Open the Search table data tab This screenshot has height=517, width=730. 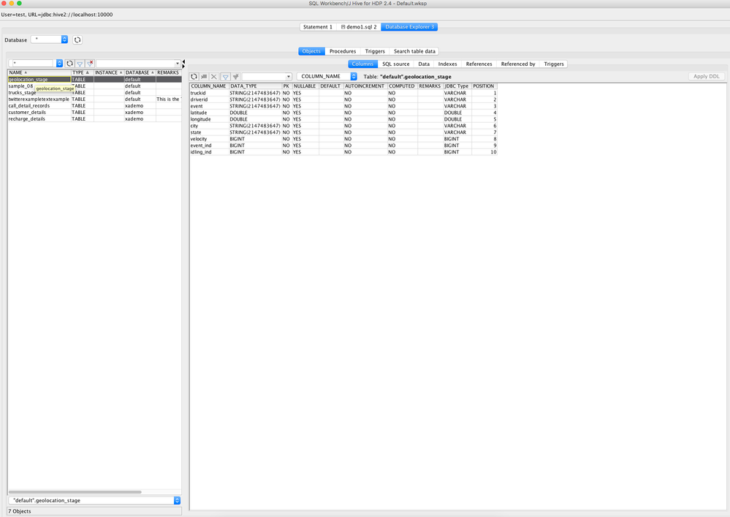coord(415,51)
